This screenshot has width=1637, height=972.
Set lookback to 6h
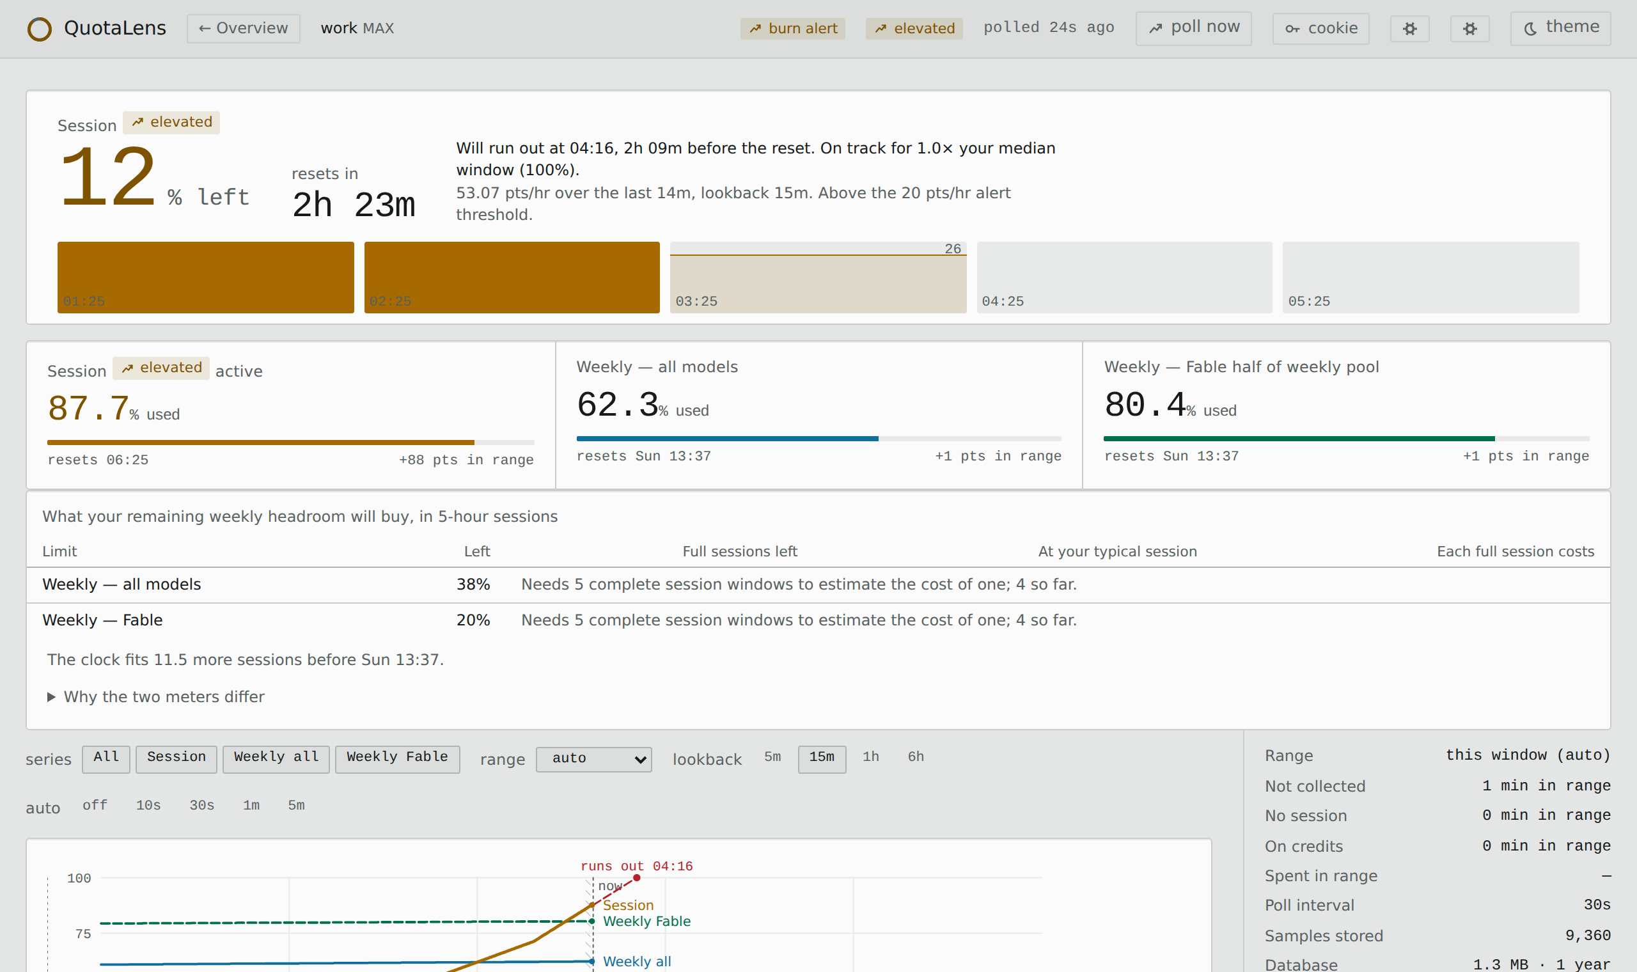coord(916,757)
